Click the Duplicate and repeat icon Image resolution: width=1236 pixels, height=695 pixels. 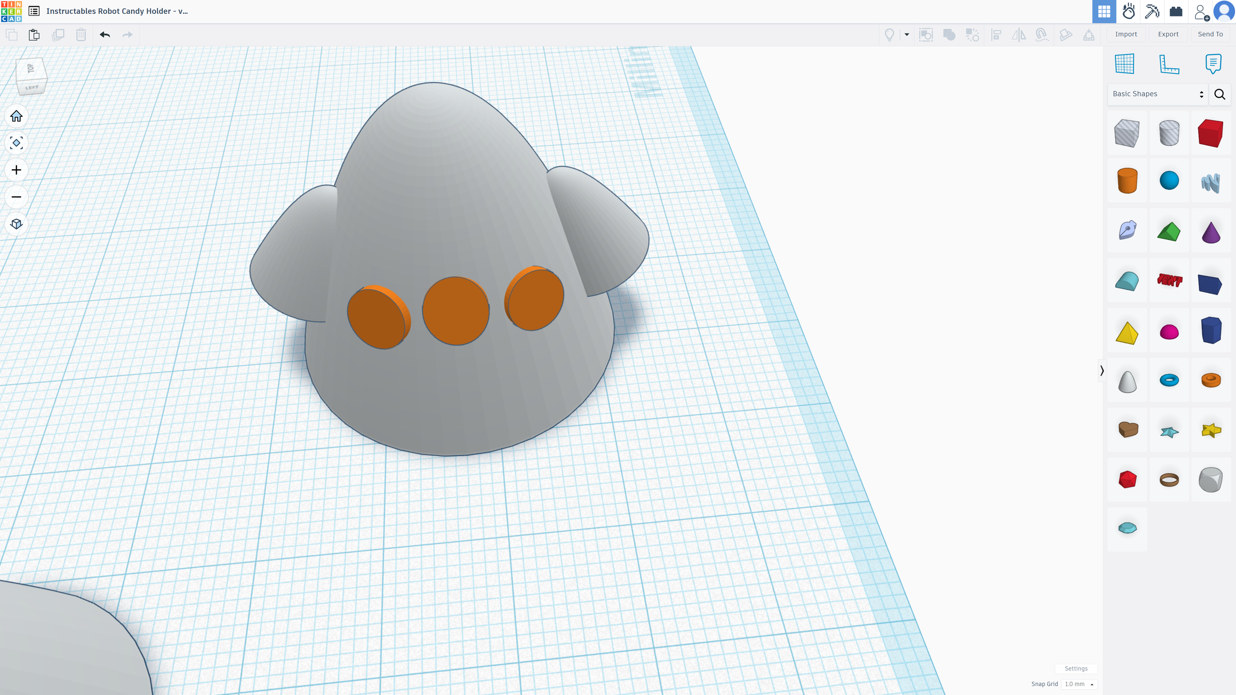58,34
